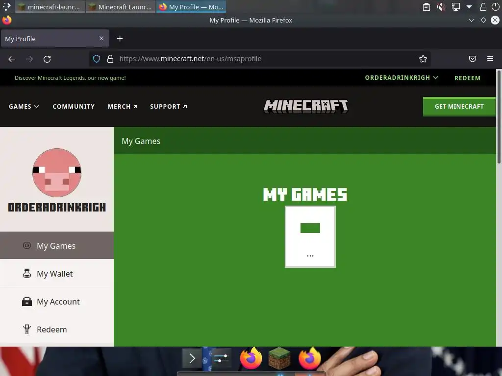Click Discover Minecraft Legends banner link
Screen dimensions: 502x376
tap(70, 78)
